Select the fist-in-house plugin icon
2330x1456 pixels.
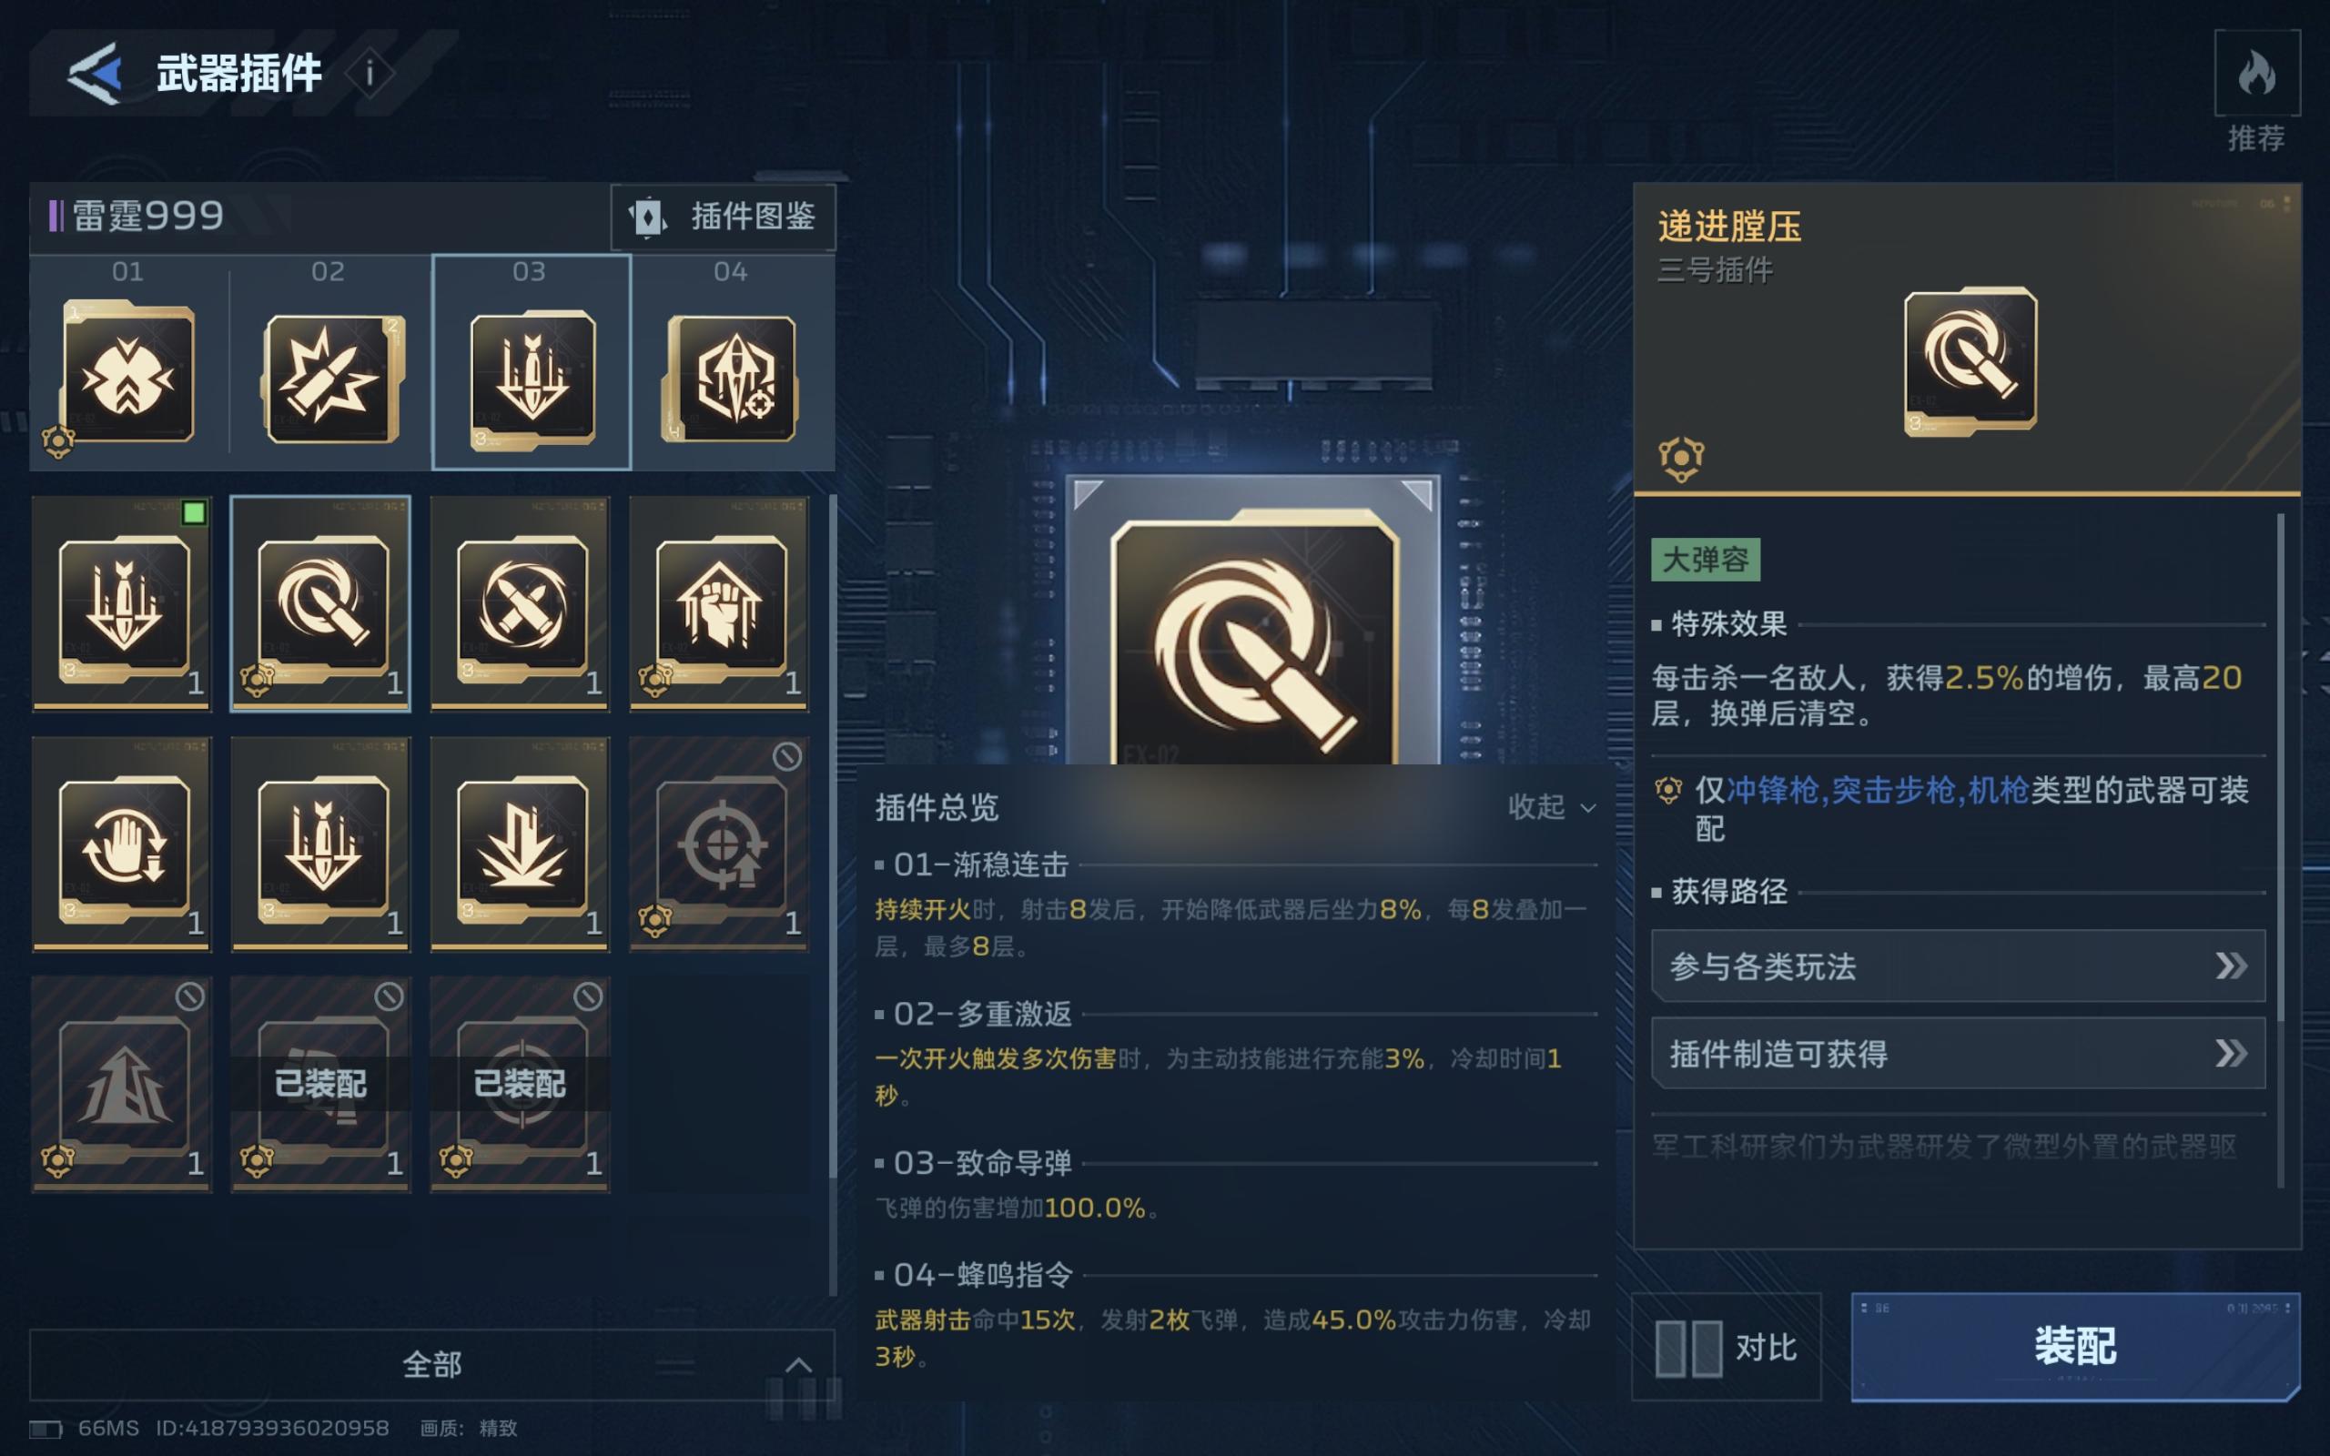point(719,603)
